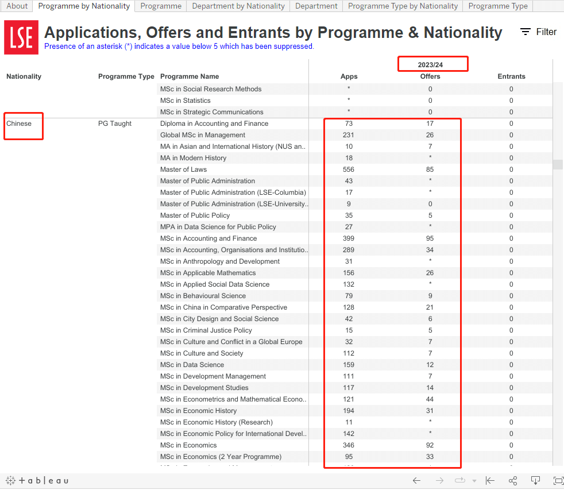The height and width of the screenshot is (490, 564).
Task: Select the Chinese nationality label
Action: point(19,124)
